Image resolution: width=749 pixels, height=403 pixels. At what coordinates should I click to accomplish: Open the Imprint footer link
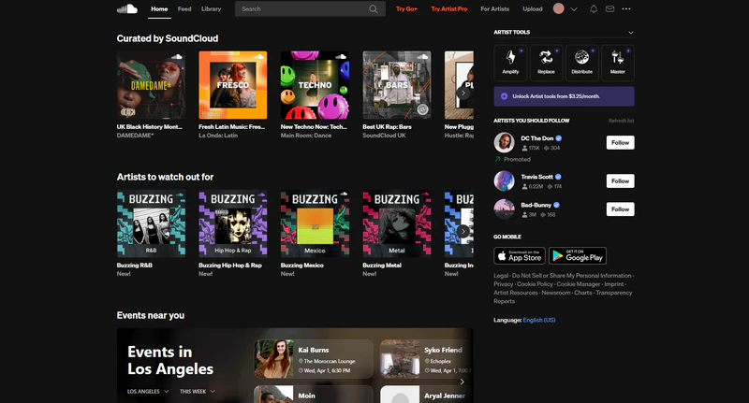tap(614, 284)
